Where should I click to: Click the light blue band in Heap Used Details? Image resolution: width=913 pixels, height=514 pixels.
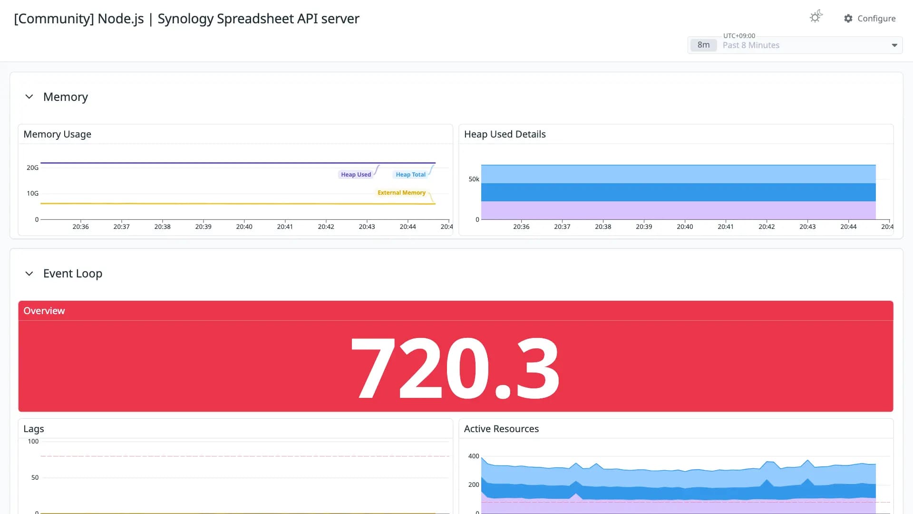pyautogui.click(x=678, y=174)
